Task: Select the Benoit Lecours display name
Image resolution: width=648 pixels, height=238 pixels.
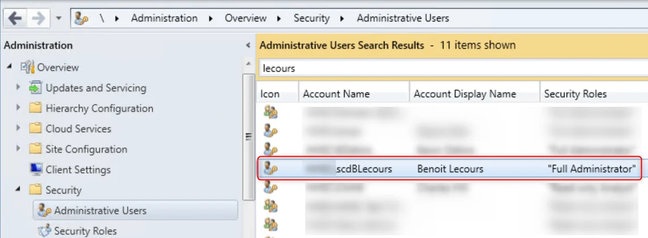Action: [x=450, y=169]
